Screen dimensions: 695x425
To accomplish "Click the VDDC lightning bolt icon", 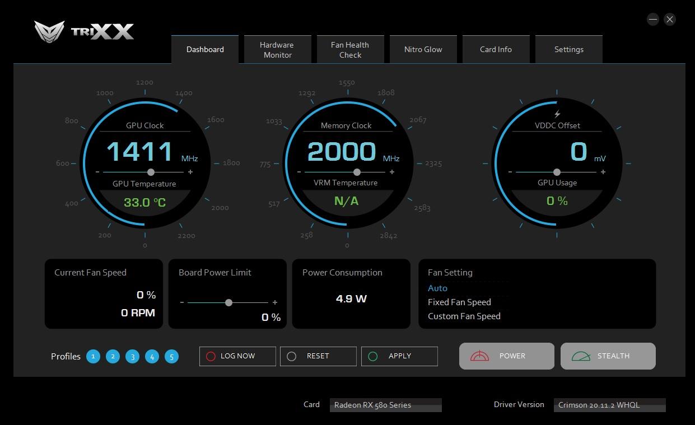I will click(557, 114).
